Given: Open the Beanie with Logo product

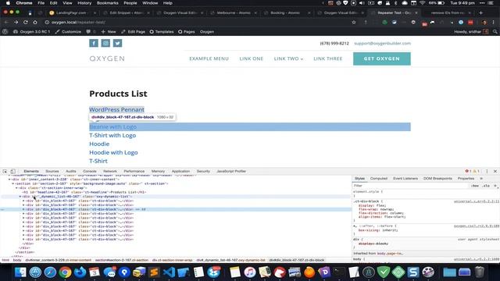Looking at the screenshot, I should (112, 126).
